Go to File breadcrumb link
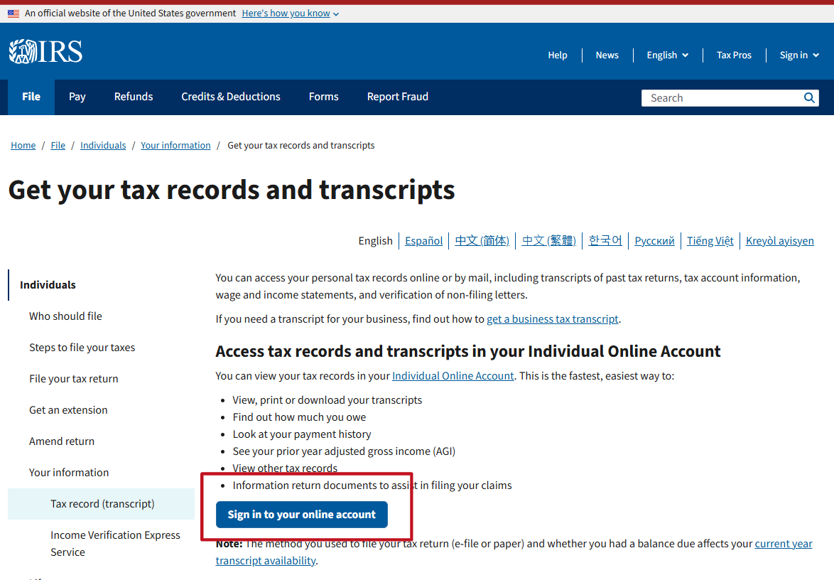This screenshot has width=834, height=580. 58,145
